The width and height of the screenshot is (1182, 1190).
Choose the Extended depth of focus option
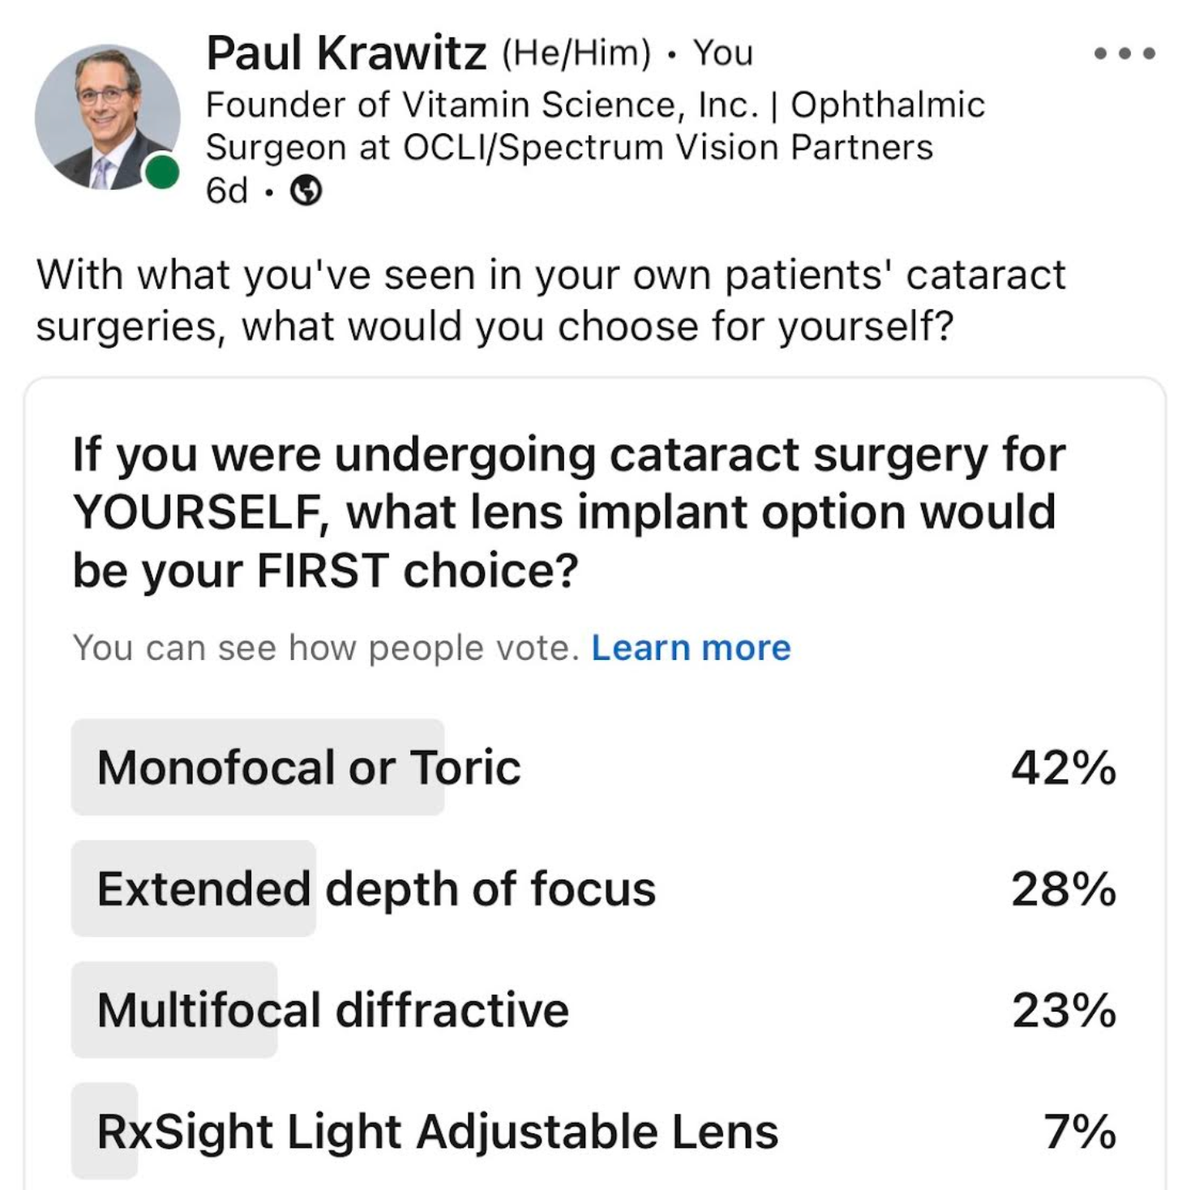click(376, 888)
